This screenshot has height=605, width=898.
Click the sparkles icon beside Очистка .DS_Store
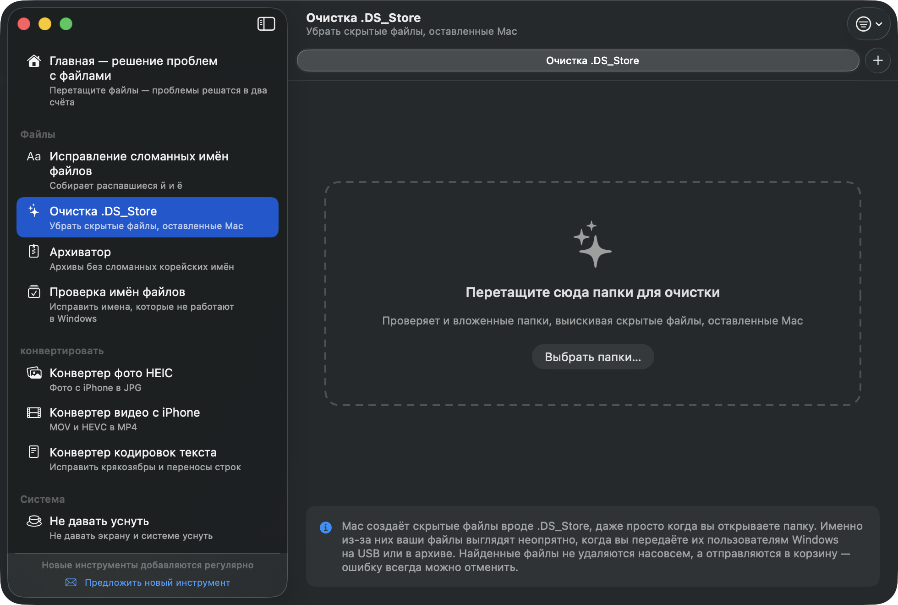coord(34,210)
